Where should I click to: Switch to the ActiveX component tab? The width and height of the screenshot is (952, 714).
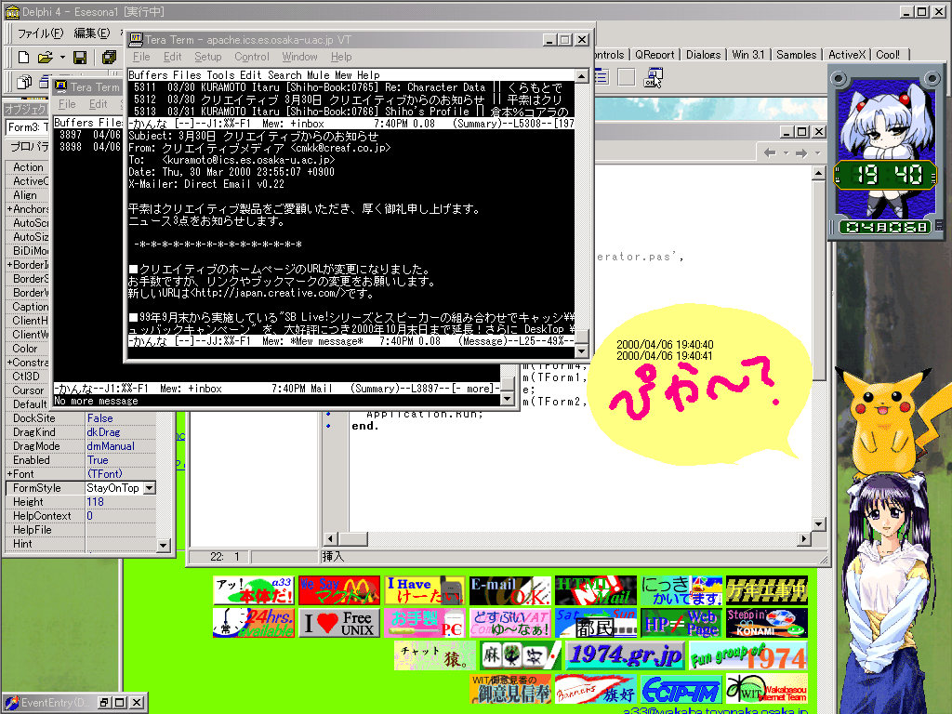coord(846,55)
